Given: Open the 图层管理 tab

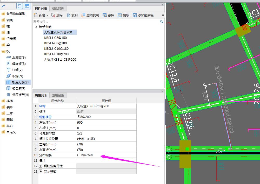Looking at the screenshot, I should (58, 95).
